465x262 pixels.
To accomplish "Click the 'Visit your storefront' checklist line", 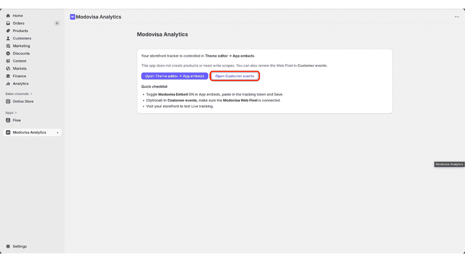I will tap(180, 106).
